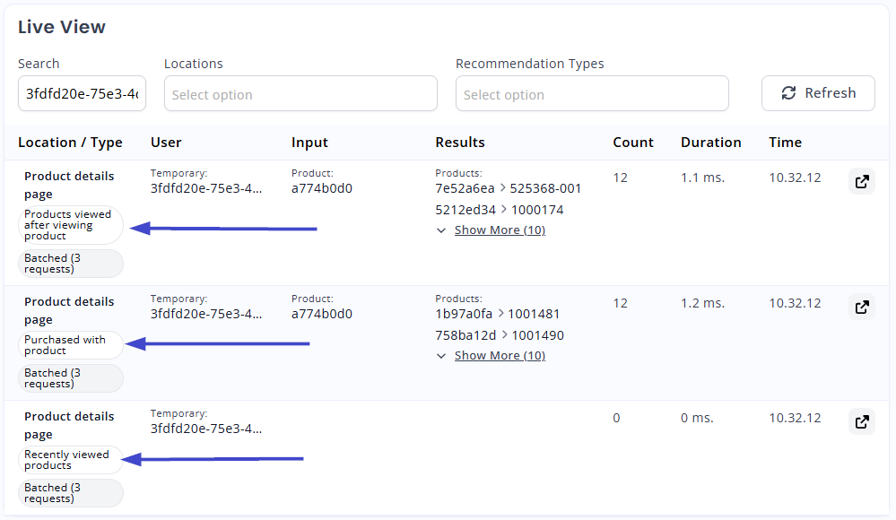The height and width of the screenshot is (520, 896).
Task: Click the 'Recently viewed products' tag
Action: 71,460
